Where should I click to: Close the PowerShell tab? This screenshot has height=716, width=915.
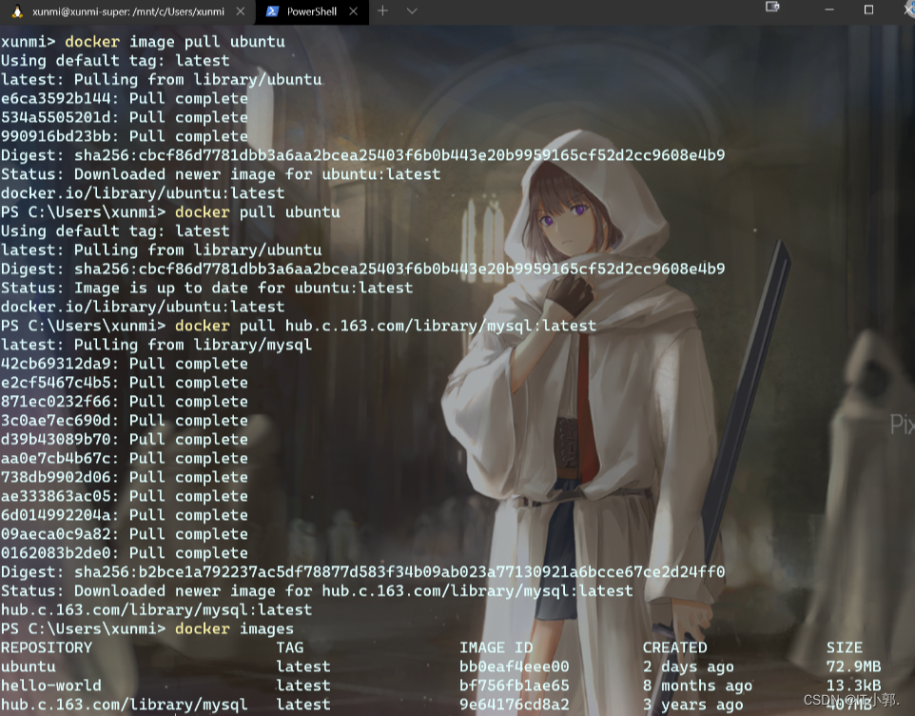(353, 11)
